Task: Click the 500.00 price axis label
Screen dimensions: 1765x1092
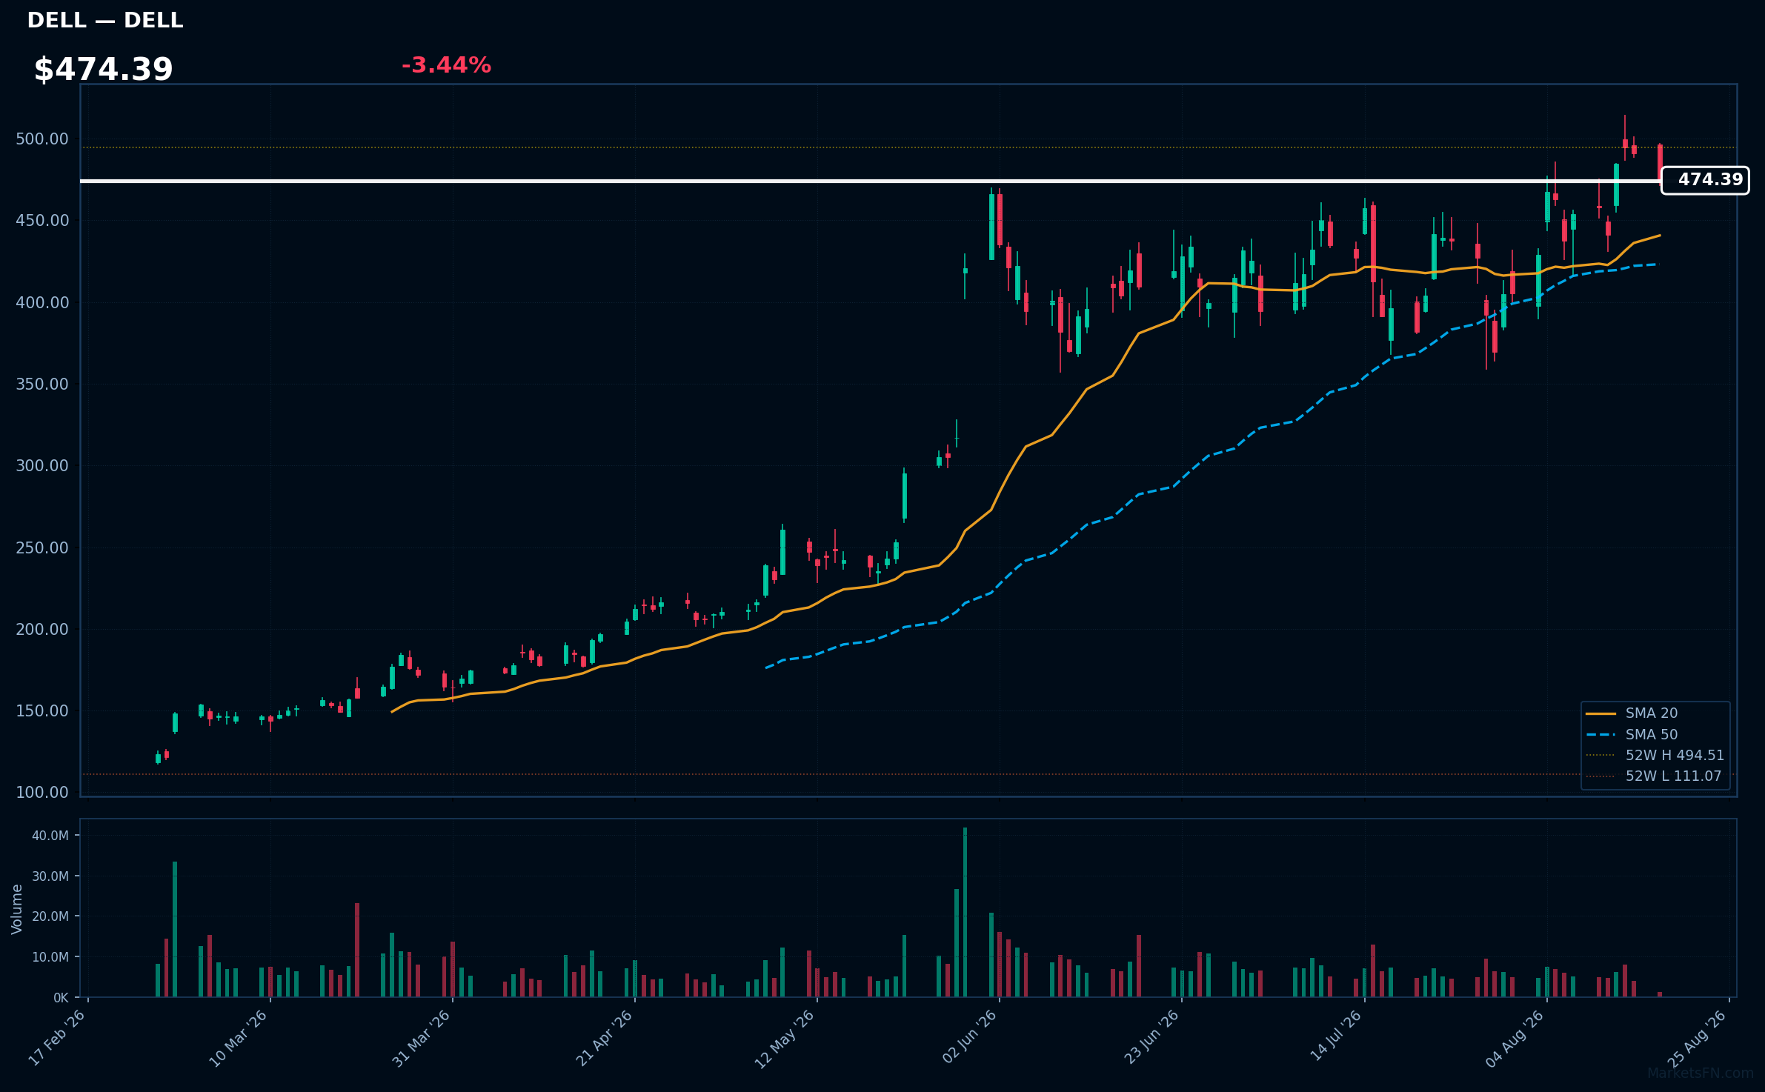Action: click(x=42, y=139)
